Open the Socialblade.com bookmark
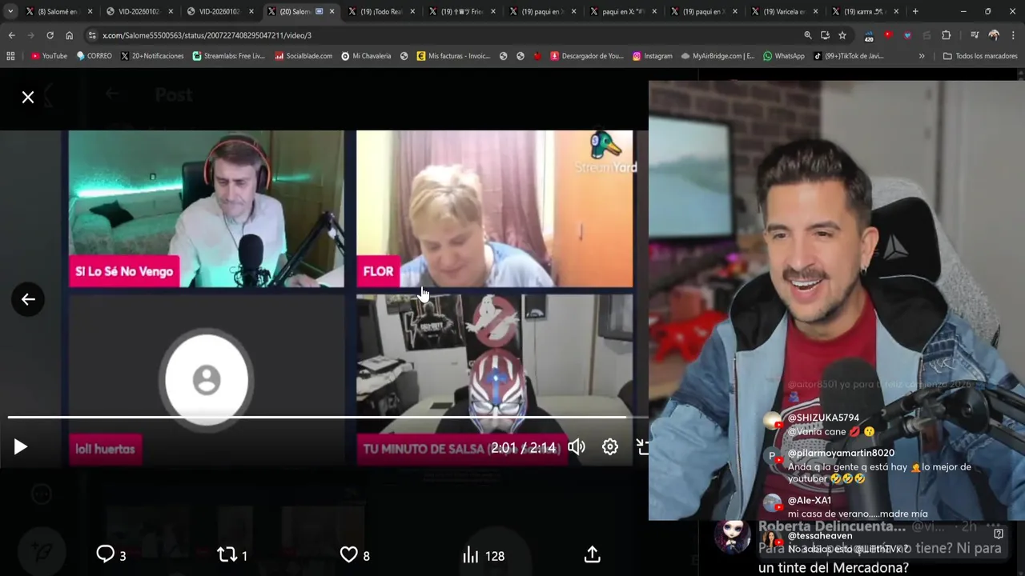1025x576 pixels. point(303,56)
